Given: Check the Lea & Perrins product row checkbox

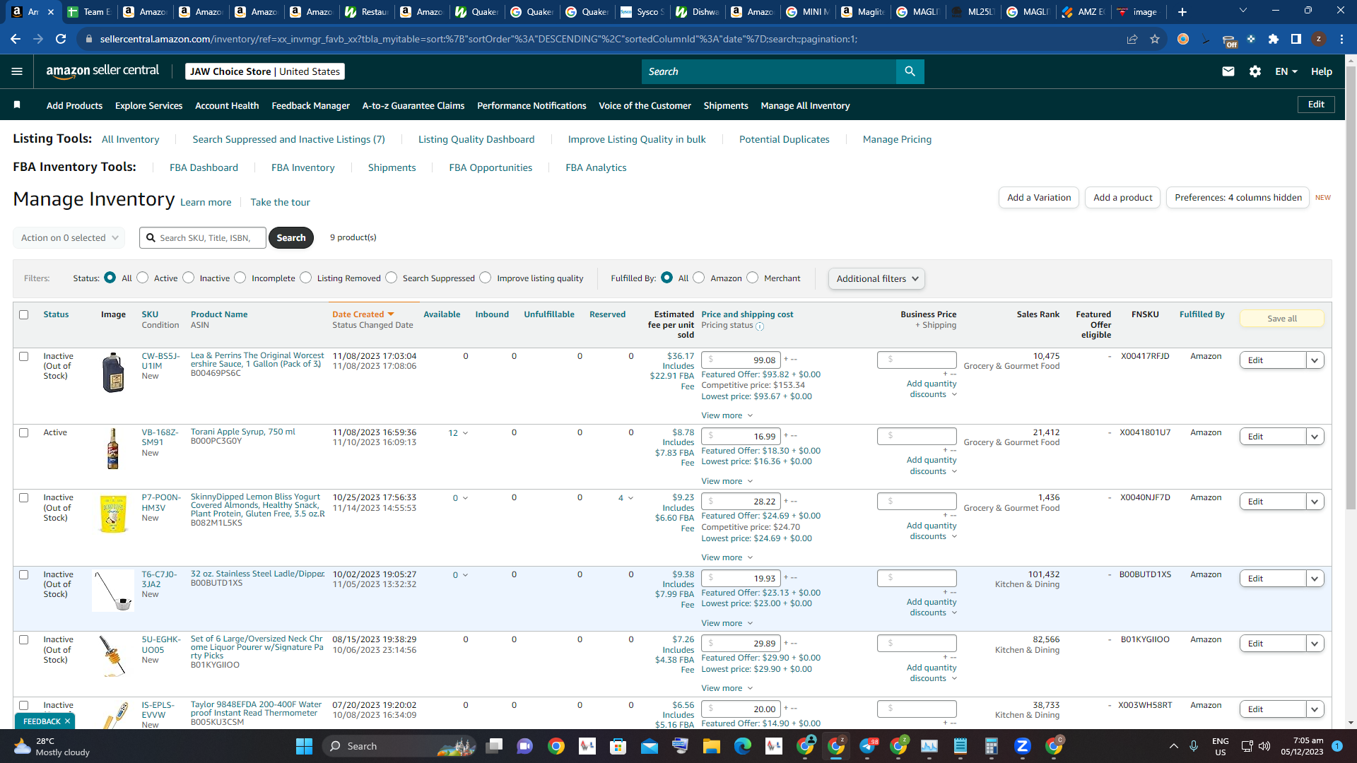Looking at the screenshot, I should (x=24, y=356).
